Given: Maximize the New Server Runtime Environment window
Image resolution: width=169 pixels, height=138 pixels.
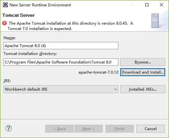Looking at the screenshot, I should click(147, 5).
